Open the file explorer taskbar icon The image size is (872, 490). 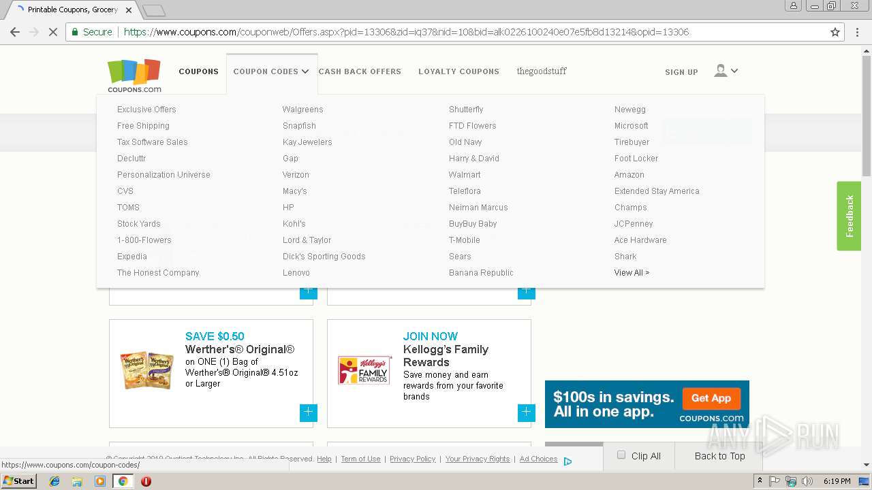(77, 481)
